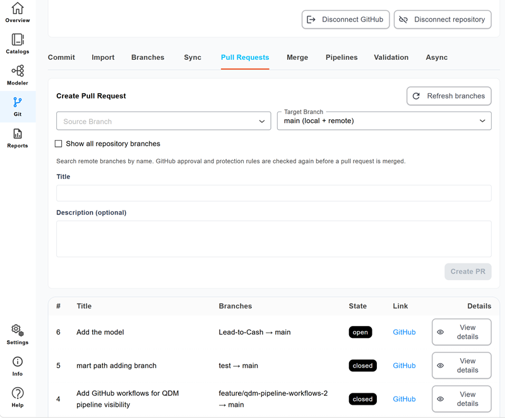Screen dimensions: 505x418
Task: Click the Link column header
Action: (x=400, y=306)
